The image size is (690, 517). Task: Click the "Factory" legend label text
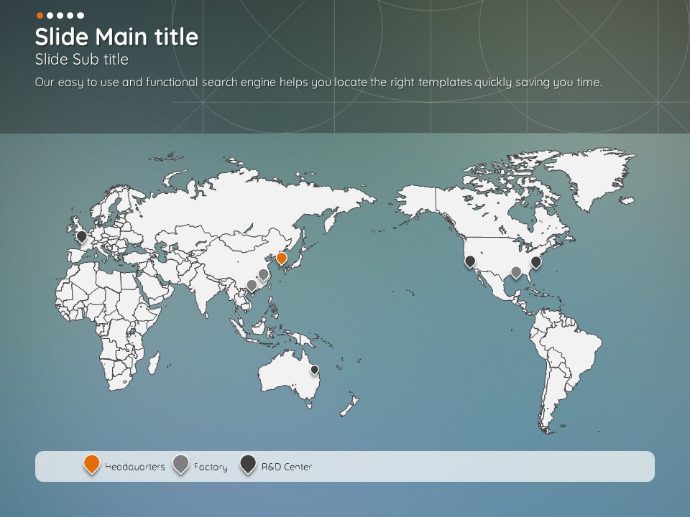[211, 467]
